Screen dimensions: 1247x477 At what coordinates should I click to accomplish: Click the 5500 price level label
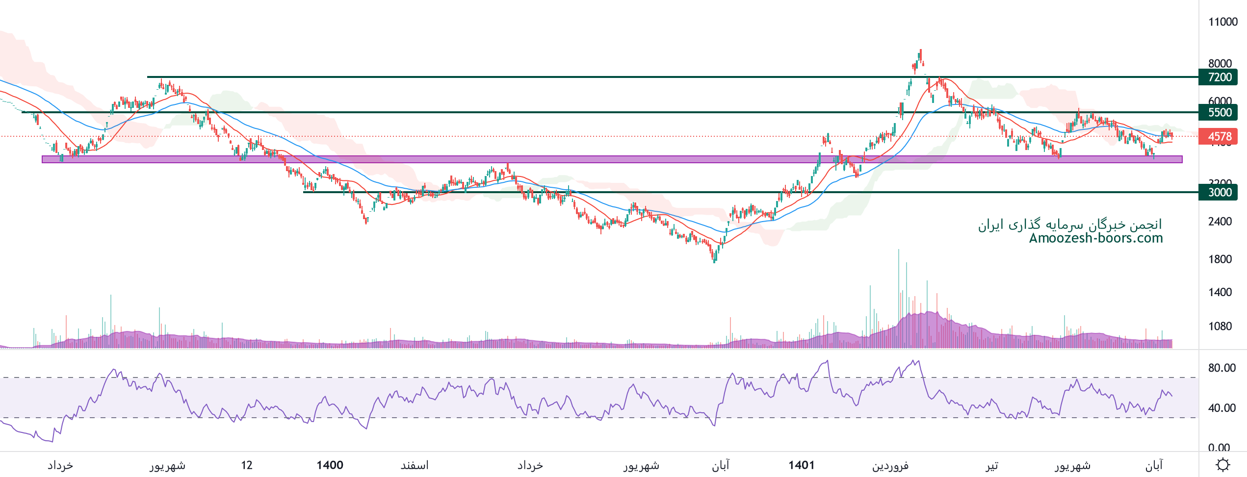(x=1219, y=112)
